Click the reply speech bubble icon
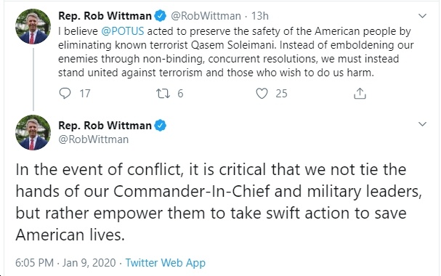 coord(65,93)
